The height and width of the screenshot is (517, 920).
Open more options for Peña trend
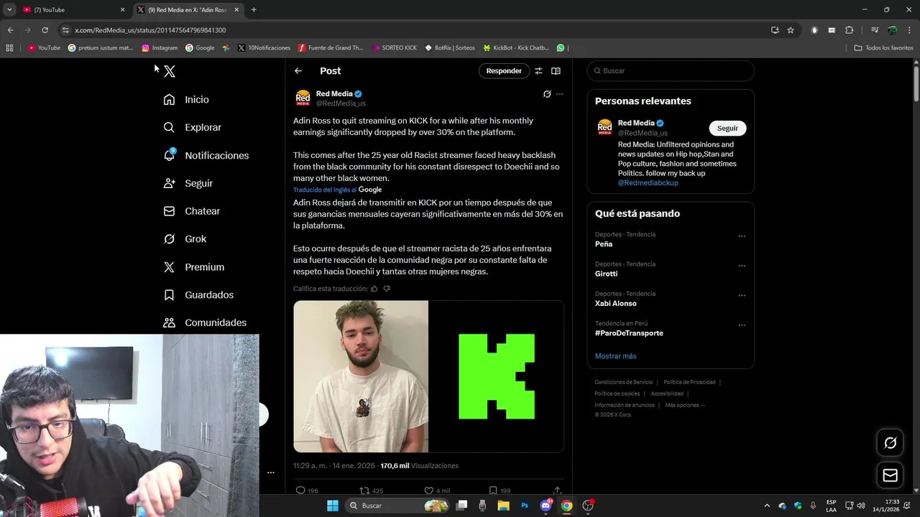coord(742,236)
